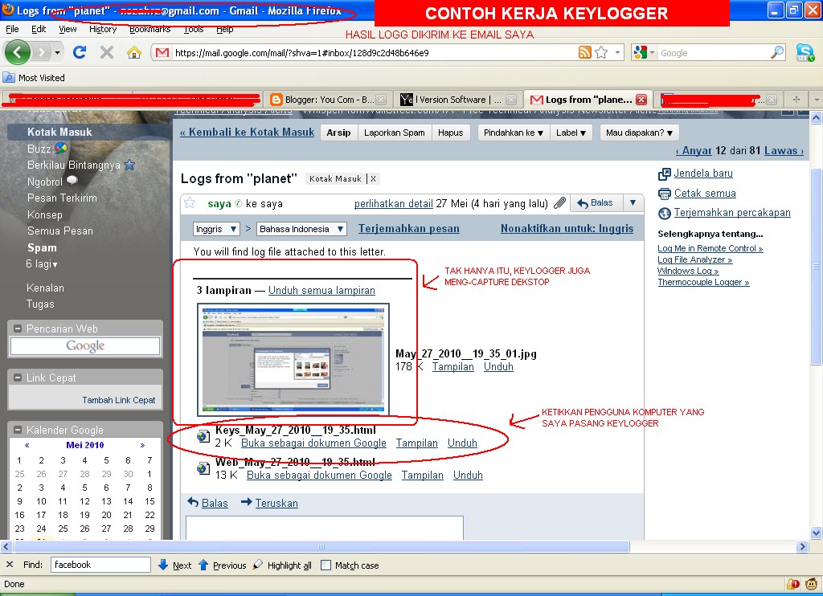823x596 pixels.
Task: Open the Mau diapakan? dropdown
Action: coord(639,133)
